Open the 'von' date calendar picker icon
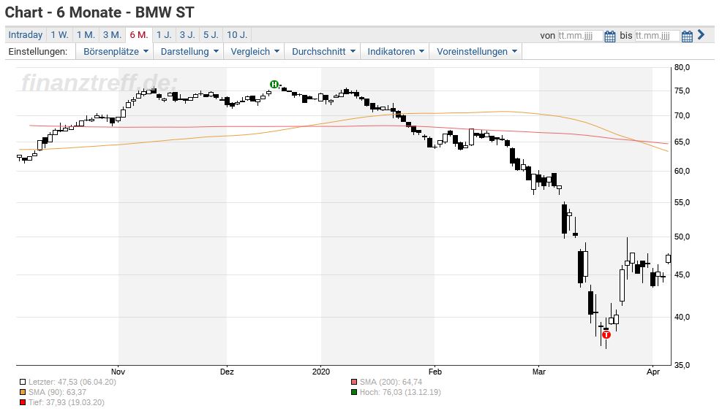The image size is (722, 411). point(609,37)
